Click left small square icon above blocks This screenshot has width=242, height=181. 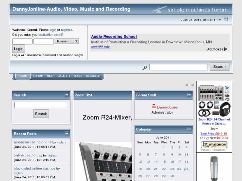187,85
